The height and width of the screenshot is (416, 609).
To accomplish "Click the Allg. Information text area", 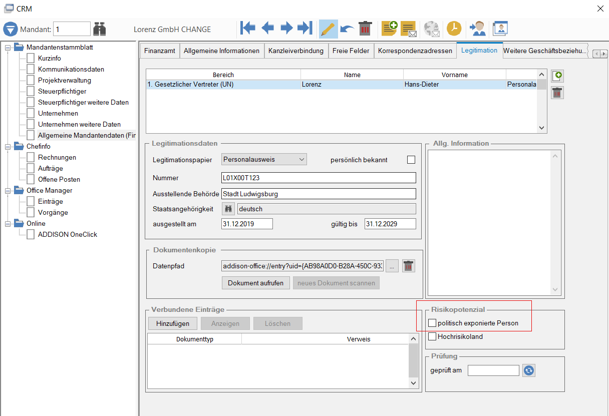I will click(x=494, y=223).
